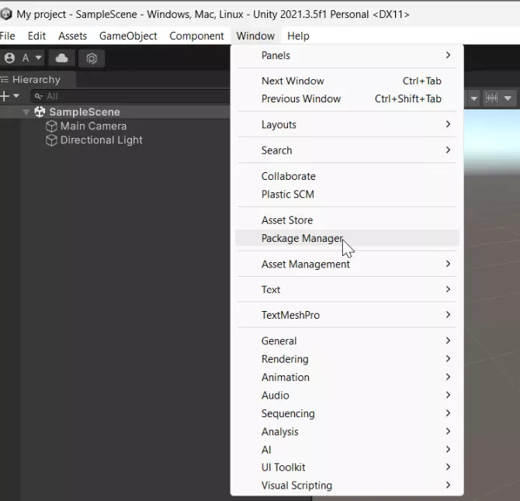
Task: Expand the Rendering submenu
Action: click(347, 359)
